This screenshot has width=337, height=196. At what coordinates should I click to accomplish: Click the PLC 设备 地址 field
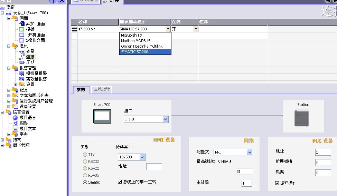(323, 152)
